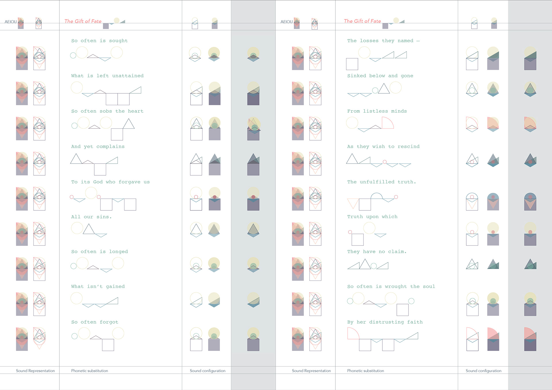552x390 pixels.
Task: Click the 'AEIOU' label on the right page
Action: tap(287, 22)
